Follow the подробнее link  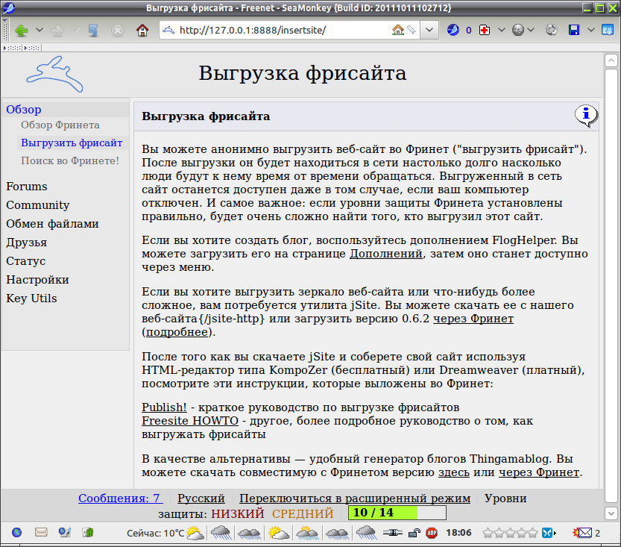[177, 332]
